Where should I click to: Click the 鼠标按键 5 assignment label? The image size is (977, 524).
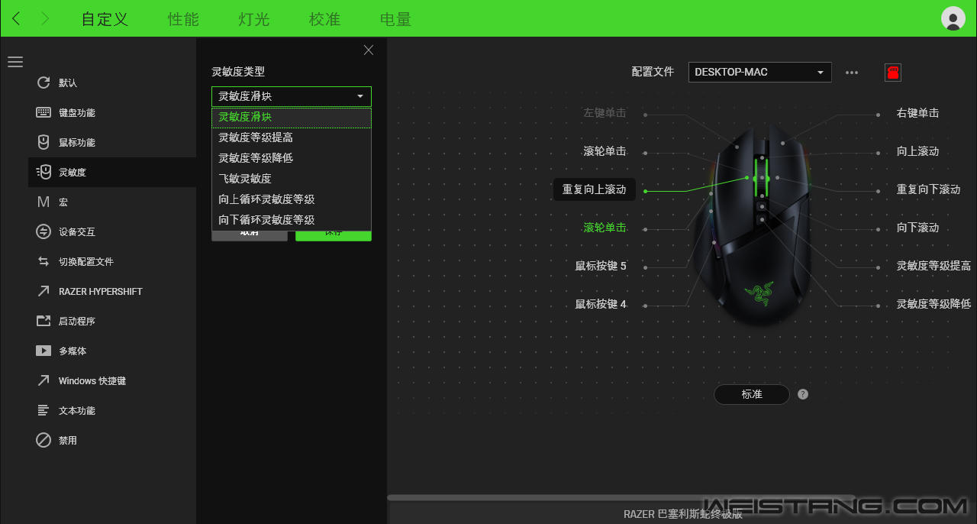(601, 267)
